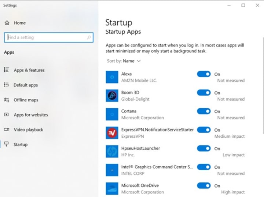Click the Cortana app name
Image resolution: width=264 pixels, height=197 pixels.
click(x=129, y=111)
